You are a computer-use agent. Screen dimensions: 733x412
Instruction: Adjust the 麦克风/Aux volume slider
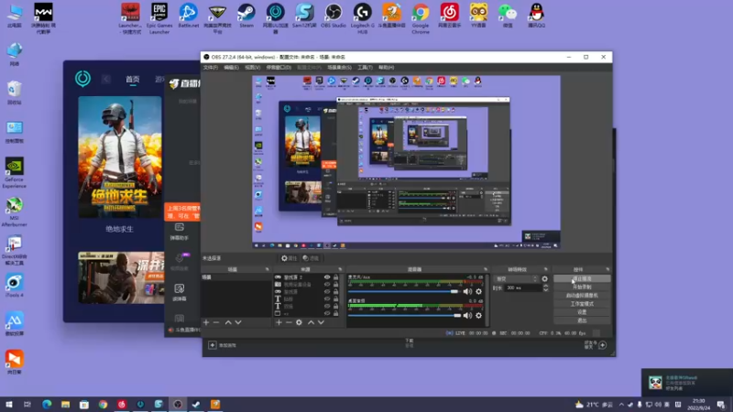404,291
